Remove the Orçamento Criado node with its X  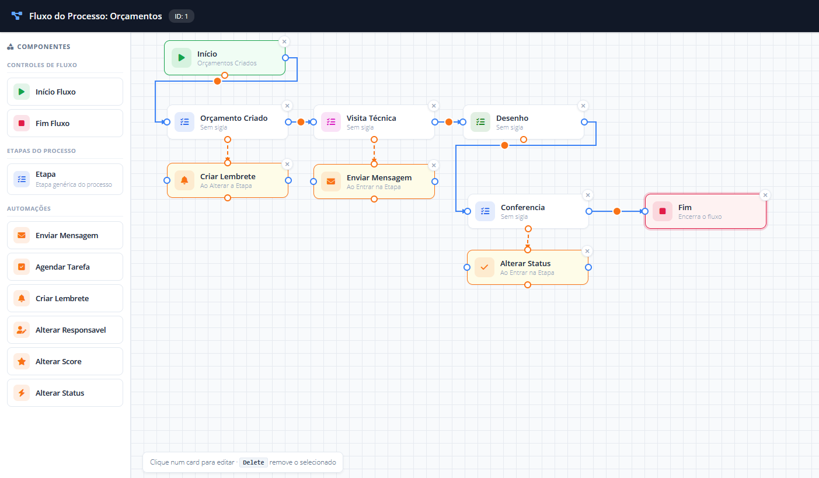(x=287, y=106)
